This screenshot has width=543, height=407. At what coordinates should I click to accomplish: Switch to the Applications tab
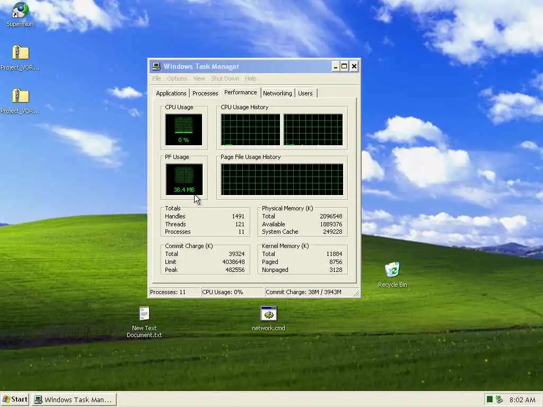point(171,93)
